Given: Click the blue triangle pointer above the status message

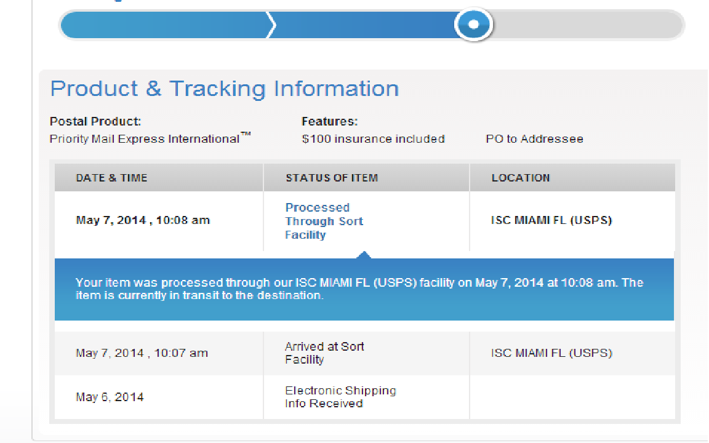Looking at the screenshot, I should click(364, 255).
